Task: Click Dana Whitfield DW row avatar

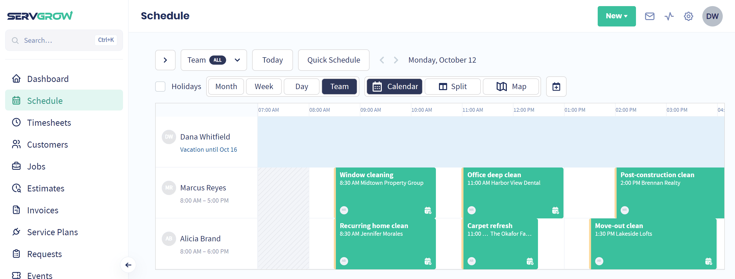Action: click(x=169, y=137)
